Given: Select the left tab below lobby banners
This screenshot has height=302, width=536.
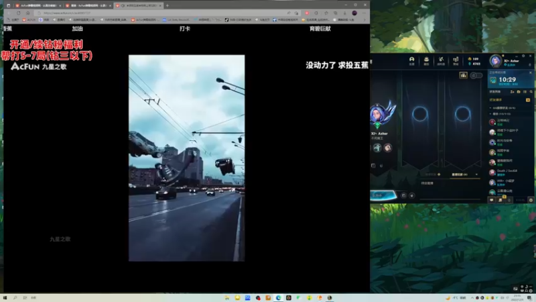Looking at the screenshot, I should click(432, 174).
